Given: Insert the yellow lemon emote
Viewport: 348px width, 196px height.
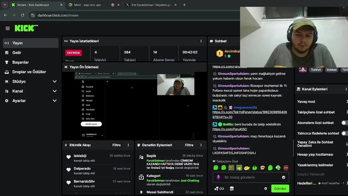Looking at the screenshot, I should pyautogui.click(x=247, y=168).
